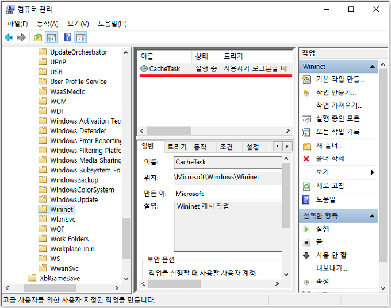Collapse the 선택한 항목 section
Viewport: 391px width, 308px height.
tap(372, 216)
